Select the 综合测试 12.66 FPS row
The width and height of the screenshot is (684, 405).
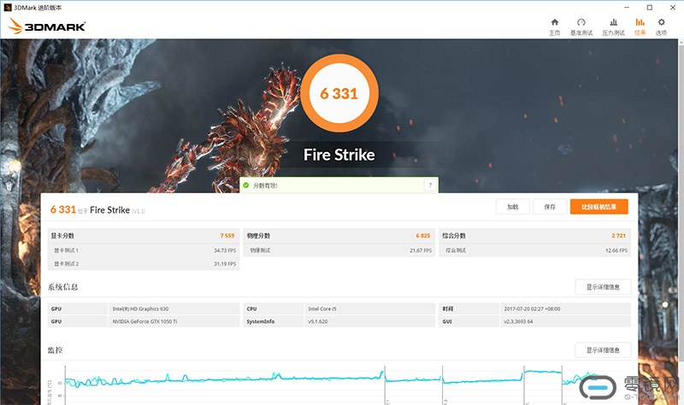535,250
